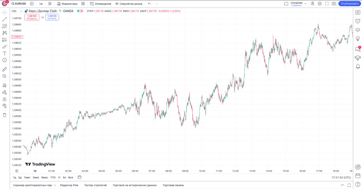Expand bottom panel with chevron up
The height and width of the screenshot is (189, 362).
click(x=342, y=185)
